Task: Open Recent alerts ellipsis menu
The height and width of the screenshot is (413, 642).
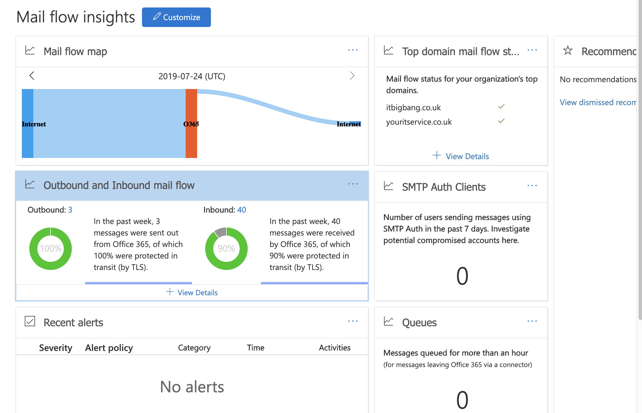Action: [353, 321]
